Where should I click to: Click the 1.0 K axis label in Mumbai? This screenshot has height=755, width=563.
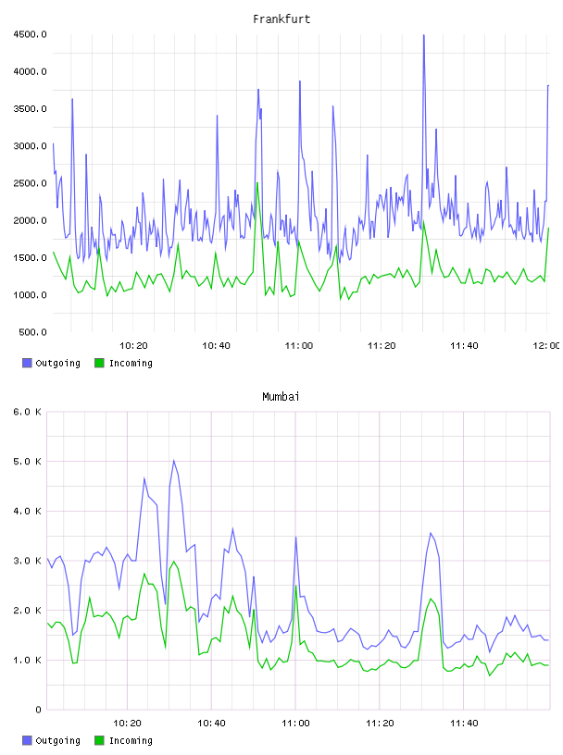click(28, 660)
